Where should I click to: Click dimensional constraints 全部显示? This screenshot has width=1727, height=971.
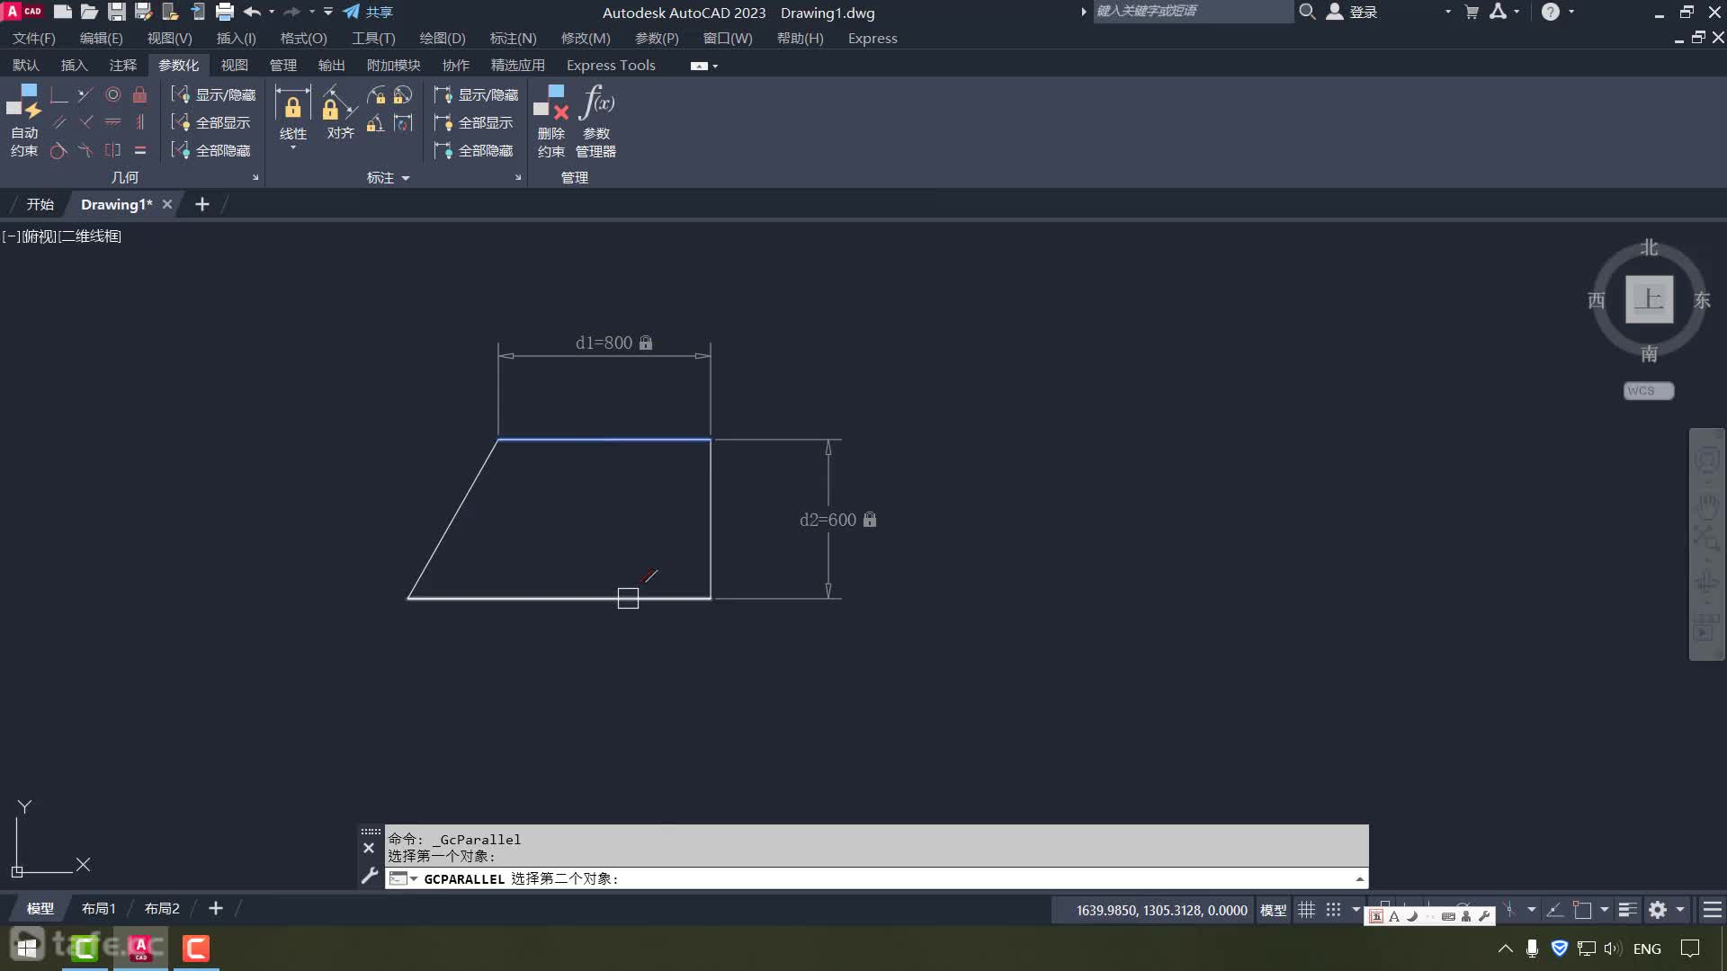pyautogui.click(x=473, y=122)
